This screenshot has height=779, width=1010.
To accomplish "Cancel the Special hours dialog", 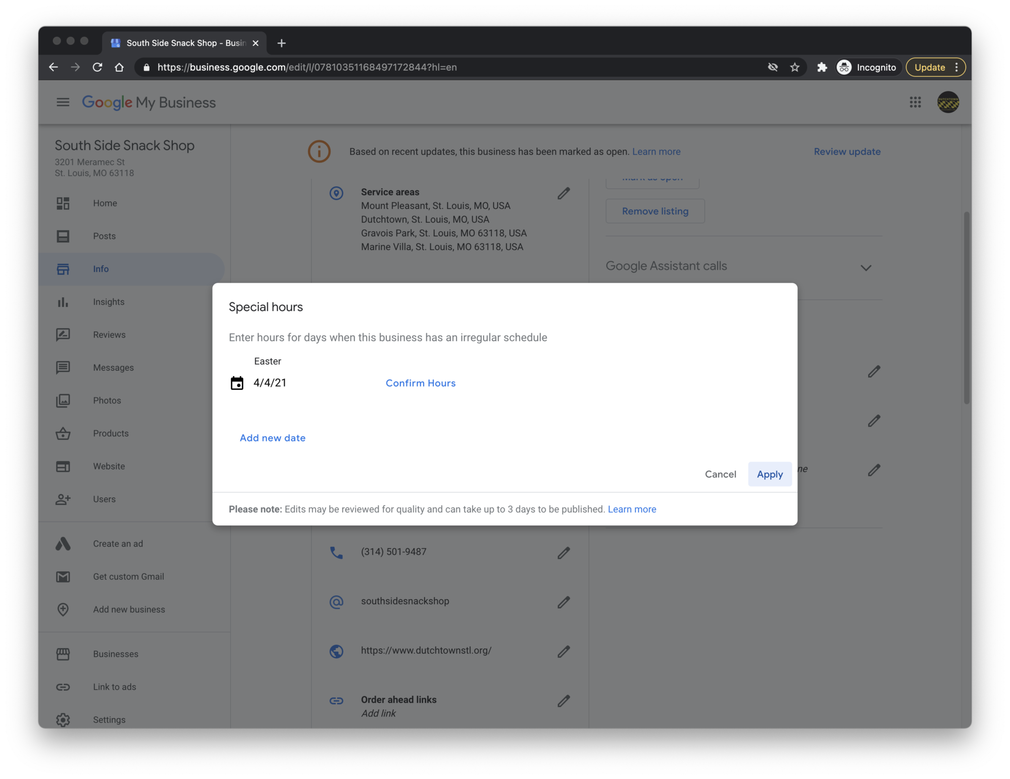I will pyautogui.click(x=720, y=474).
